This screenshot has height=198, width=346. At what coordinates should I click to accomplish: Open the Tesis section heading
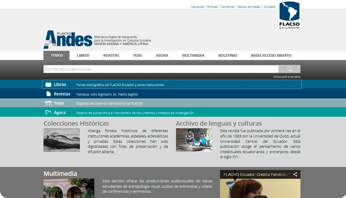(x=59, y=103)
